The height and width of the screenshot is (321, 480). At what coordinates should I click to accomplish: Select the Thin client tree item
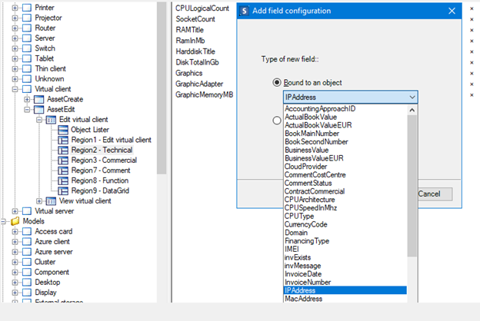click(x=50, y=69)
